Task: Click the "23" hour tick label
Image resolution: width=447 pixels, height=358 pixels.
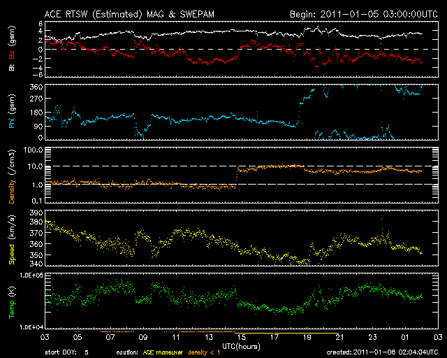Action: tap(372, 338)
